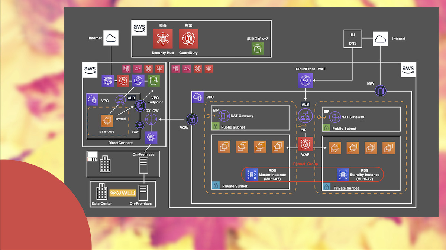Click the CloudFront WAF icon above ALB
The height and width of the screenshot is (250, 446).
pos(306,80)
